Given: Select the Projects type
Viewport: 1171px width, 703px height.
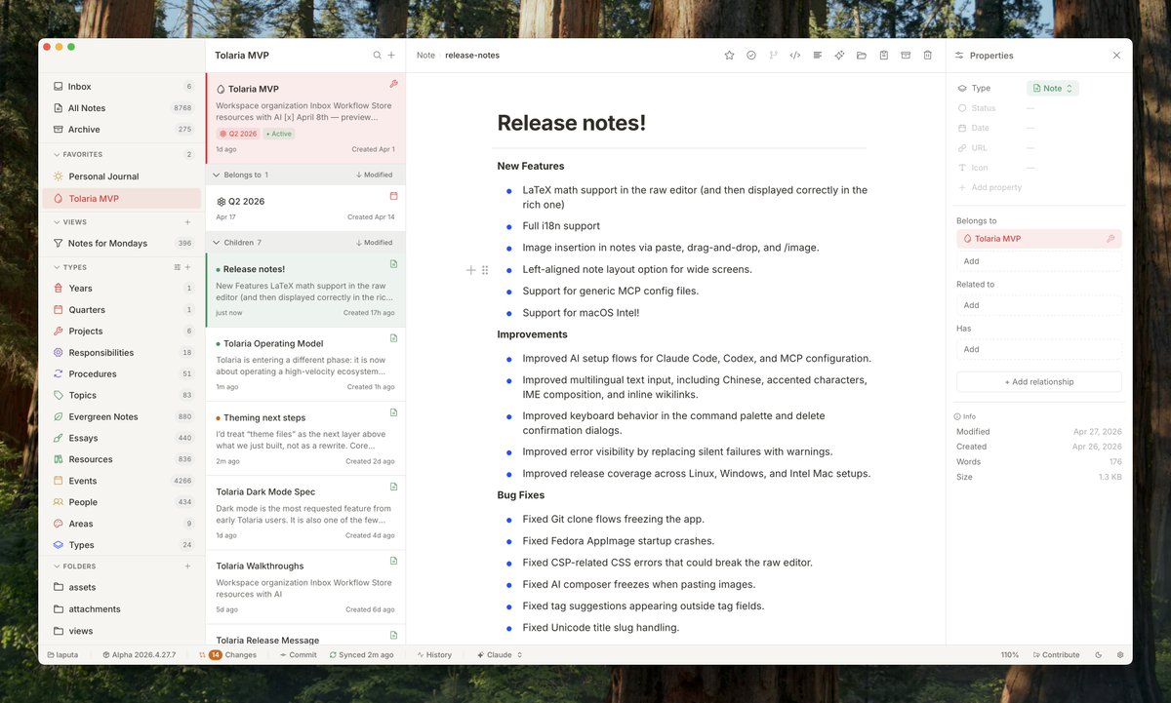Looking at the screenshot, I should tap(122, 332).
